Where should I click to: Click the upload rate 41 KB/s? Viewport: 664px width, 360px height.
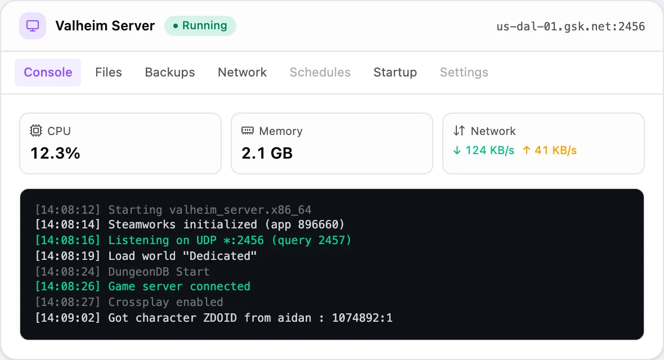coord(555,150)
